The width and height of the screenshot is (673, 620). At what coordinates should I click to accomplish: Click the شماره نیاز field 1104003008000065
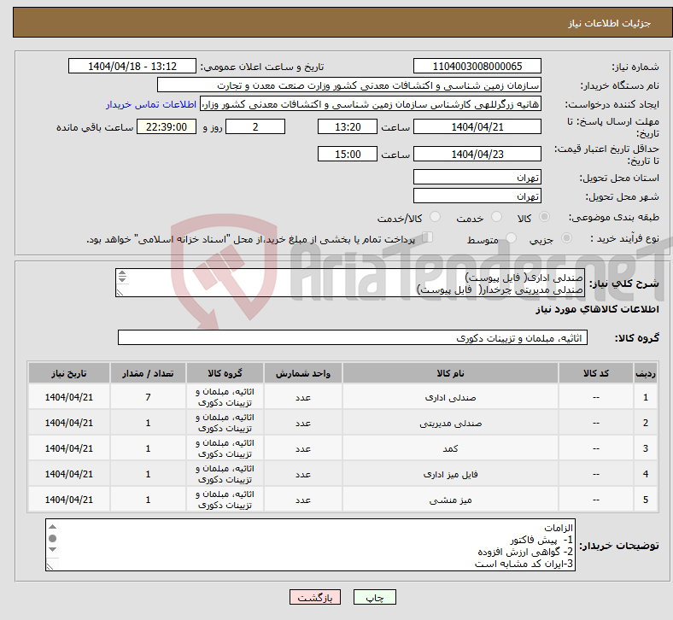coord(477,66)
